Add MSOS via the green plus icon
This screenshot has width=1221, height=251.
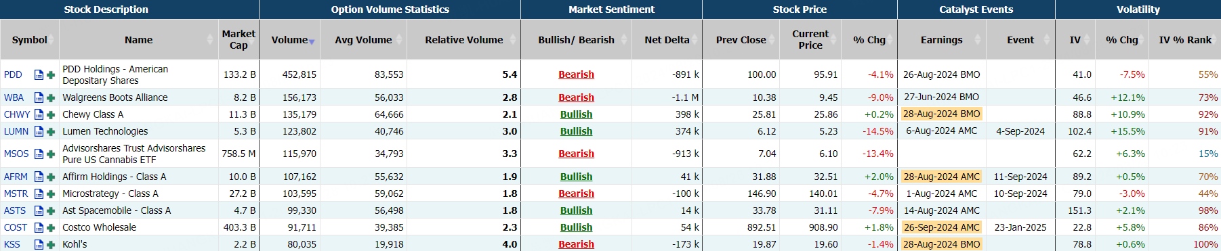point(51,154)
